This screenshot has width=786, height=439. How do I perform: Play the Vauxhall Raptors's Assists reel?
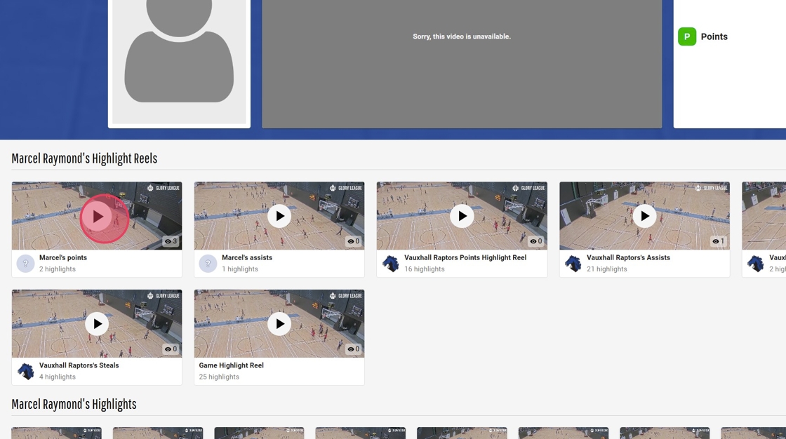(644, 216)
